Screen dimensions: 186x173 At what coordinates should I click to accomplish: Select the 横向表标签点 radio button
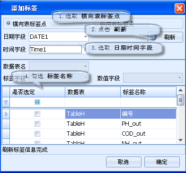pyautogui.click(x=8, y=24)
